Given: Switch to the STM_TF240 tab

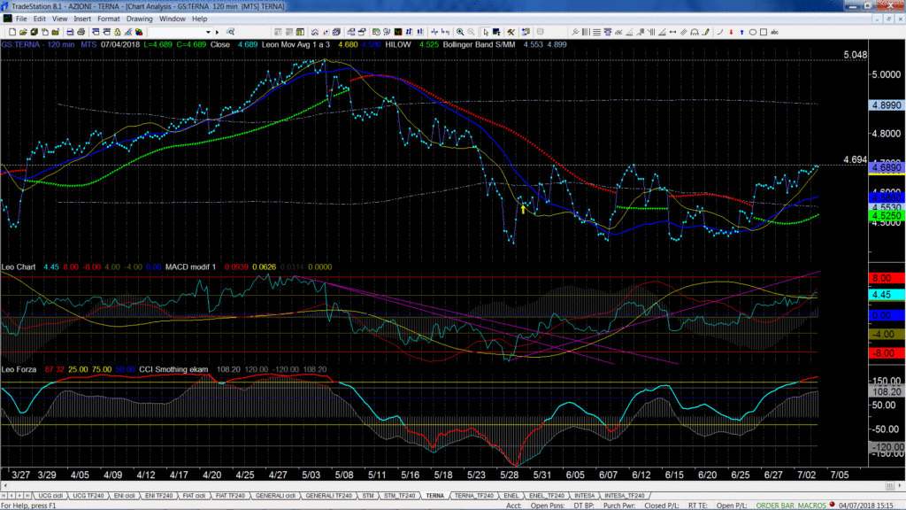Looking at the screenshot, I should pyautogui.click(x=399, y=496).
